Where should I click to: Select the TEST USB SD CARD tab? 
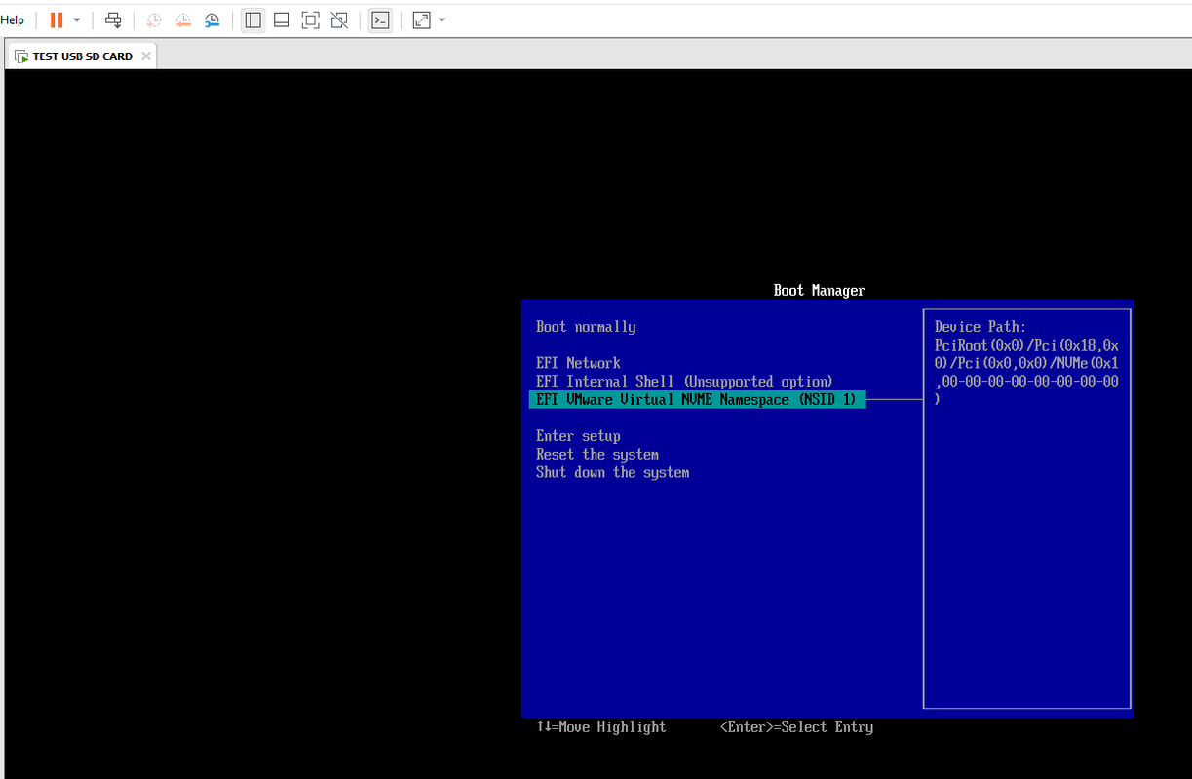point(82,56)
